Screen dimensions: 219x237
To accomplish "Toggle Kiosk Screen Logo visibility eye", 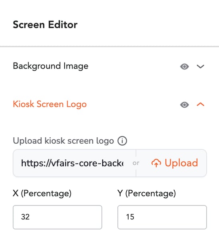I will [184, 105].
